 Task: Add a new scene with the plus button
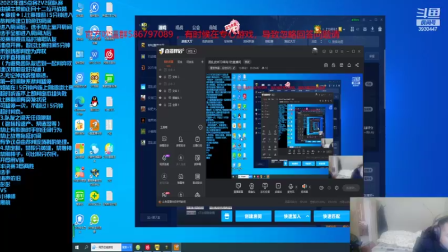pos(202,62)
